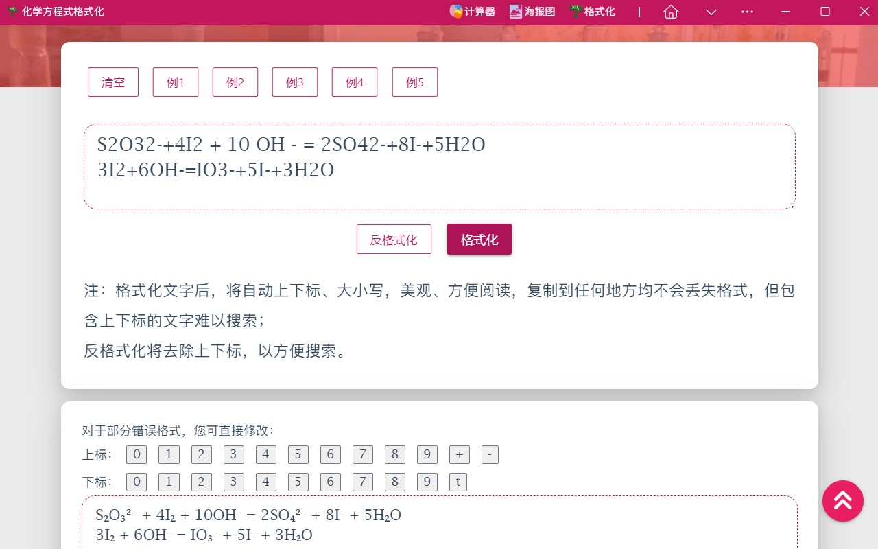Click hint text 对于部分错误格式，您可直接修改
Viewport: 878px width, 549px height.
[x=178, y=431]
